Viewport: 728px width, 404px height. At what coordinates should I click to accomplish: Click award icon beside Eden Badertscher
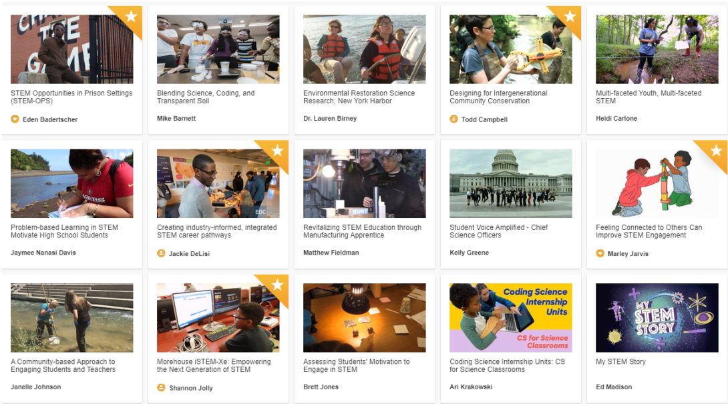pos(15,119)
